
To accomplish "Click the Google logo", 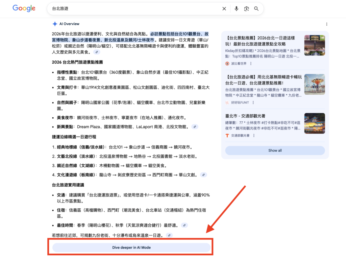I will point(24,8).
